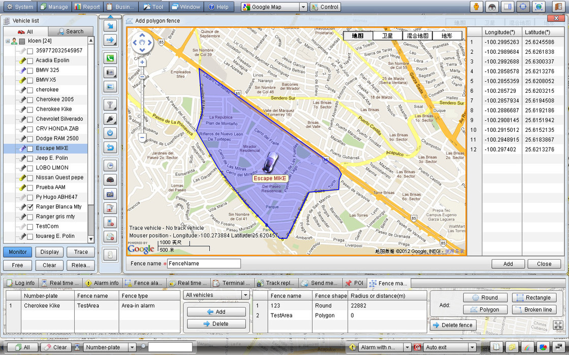Click the blue undo arrow icon
The height and width of the screenshot is (355, 569).
point(110,148)
